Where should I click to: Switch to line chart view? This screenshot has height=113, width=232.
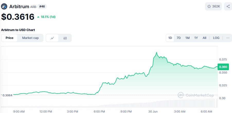pyautogui.click(x=52, y=38)
